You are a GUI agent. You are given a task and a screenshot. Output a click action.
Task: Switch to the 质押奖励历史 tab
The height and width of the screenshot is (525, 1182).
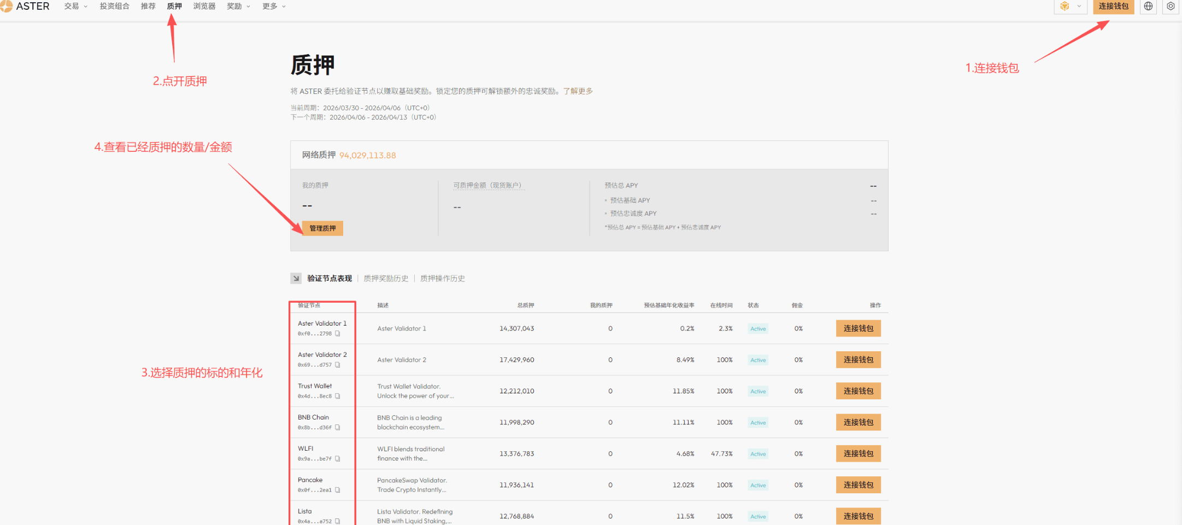tap(386, 279)
